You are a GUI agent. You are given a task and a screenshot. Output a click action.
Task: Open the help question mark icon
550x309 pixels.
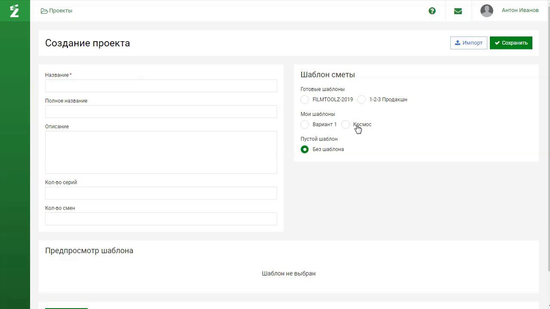(432, 11)
